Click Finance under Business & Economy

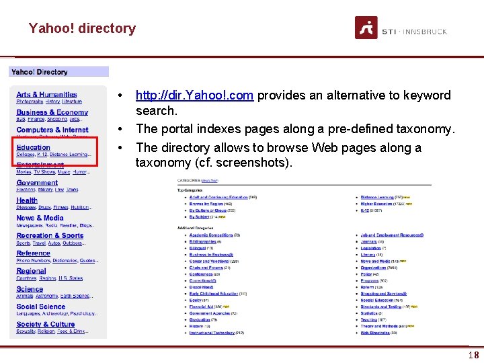pyautogui.click(x=36, y=119)
